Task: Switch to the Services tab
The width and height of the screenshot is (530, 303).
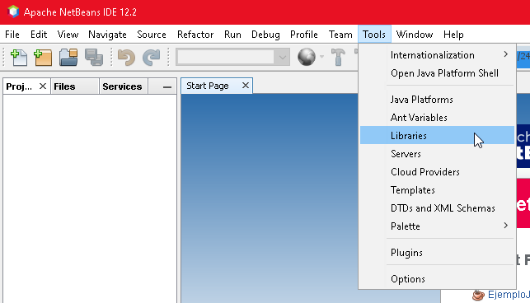Action: pos(123,86)
